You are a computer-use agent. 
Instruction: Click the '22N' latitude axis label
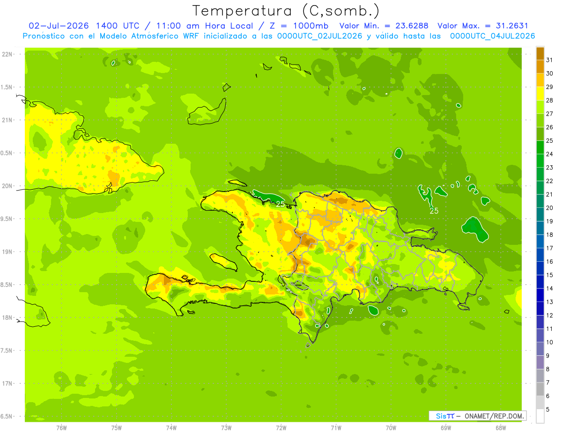point(7,54)
